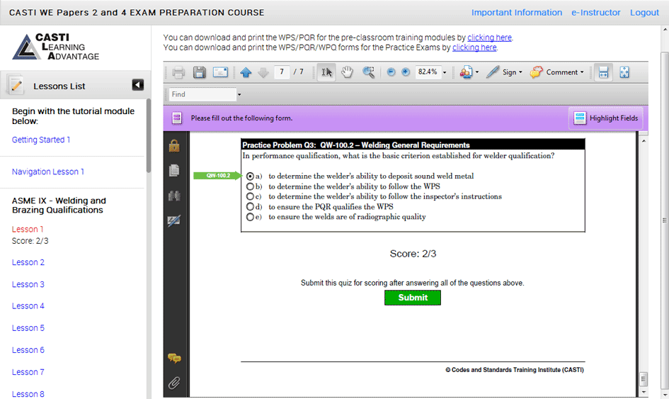
Task: Activate the marquee zoom magnifier tool
Action: (x=369, y=72)
